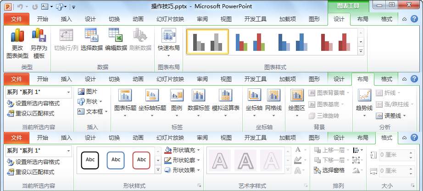Select the 图表工具 contextual tab header
The width and height of the screenshot is (423, 191).
tap(348, 6)
